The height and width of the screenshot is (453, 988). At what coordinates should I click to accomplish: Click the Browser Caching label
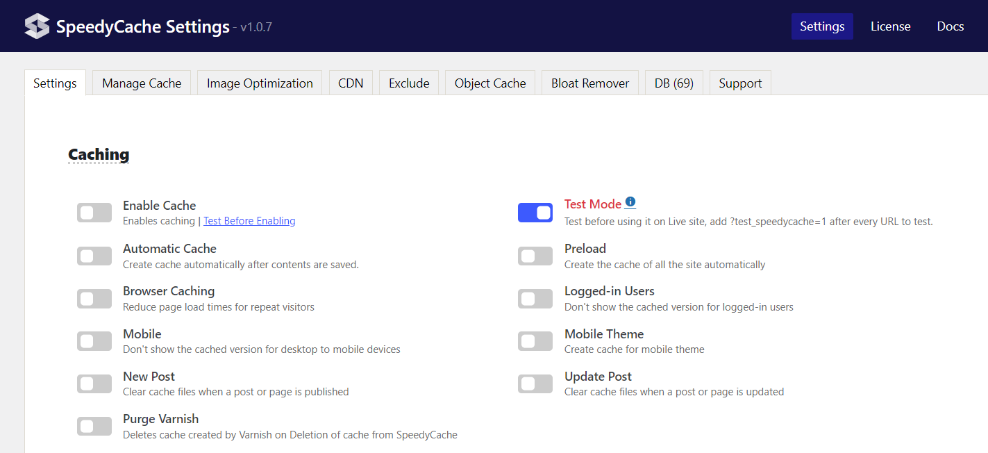(x=169, y=291)
